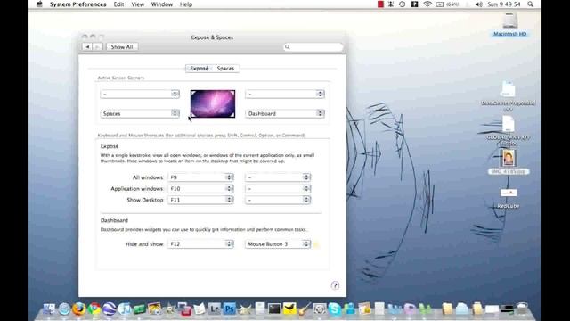Click the Time Machine clock icon in menu bar
The width and height of the screenshot is (570, 321).
pyautogui.click(x=402, y=4)
